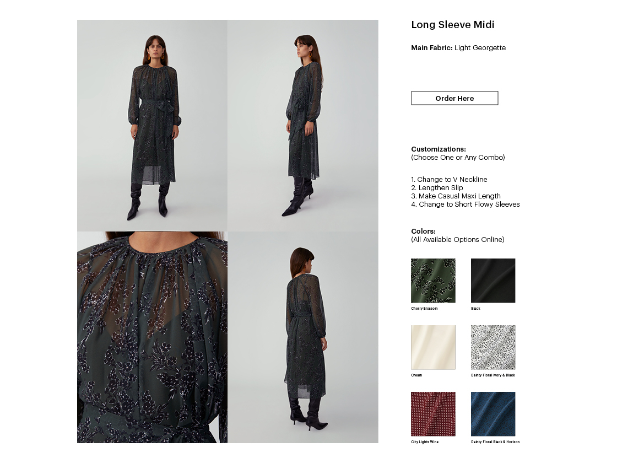Open the side view model photo
This screenshot has height=463, width=617.
[x=303, y=126]
